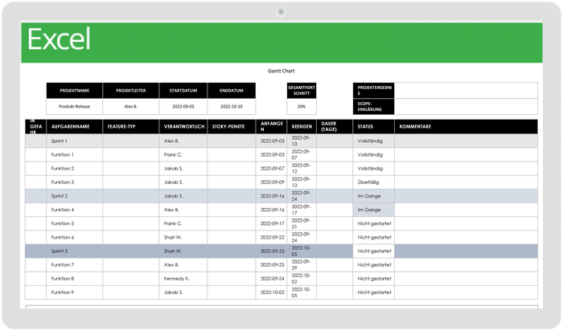The height and width of the screenshot is (331, 563).
Task: Click Jakob S. in Funktion 9 row
Action: (x=183, y=292)
